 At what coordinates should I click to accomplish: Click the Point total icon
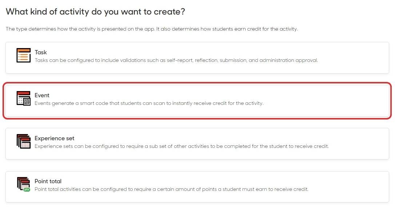click(23, 183)
